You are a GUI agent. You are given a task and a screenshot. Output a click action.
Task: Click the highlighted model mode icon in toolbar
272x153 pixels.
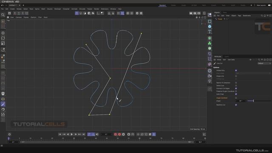77,13
